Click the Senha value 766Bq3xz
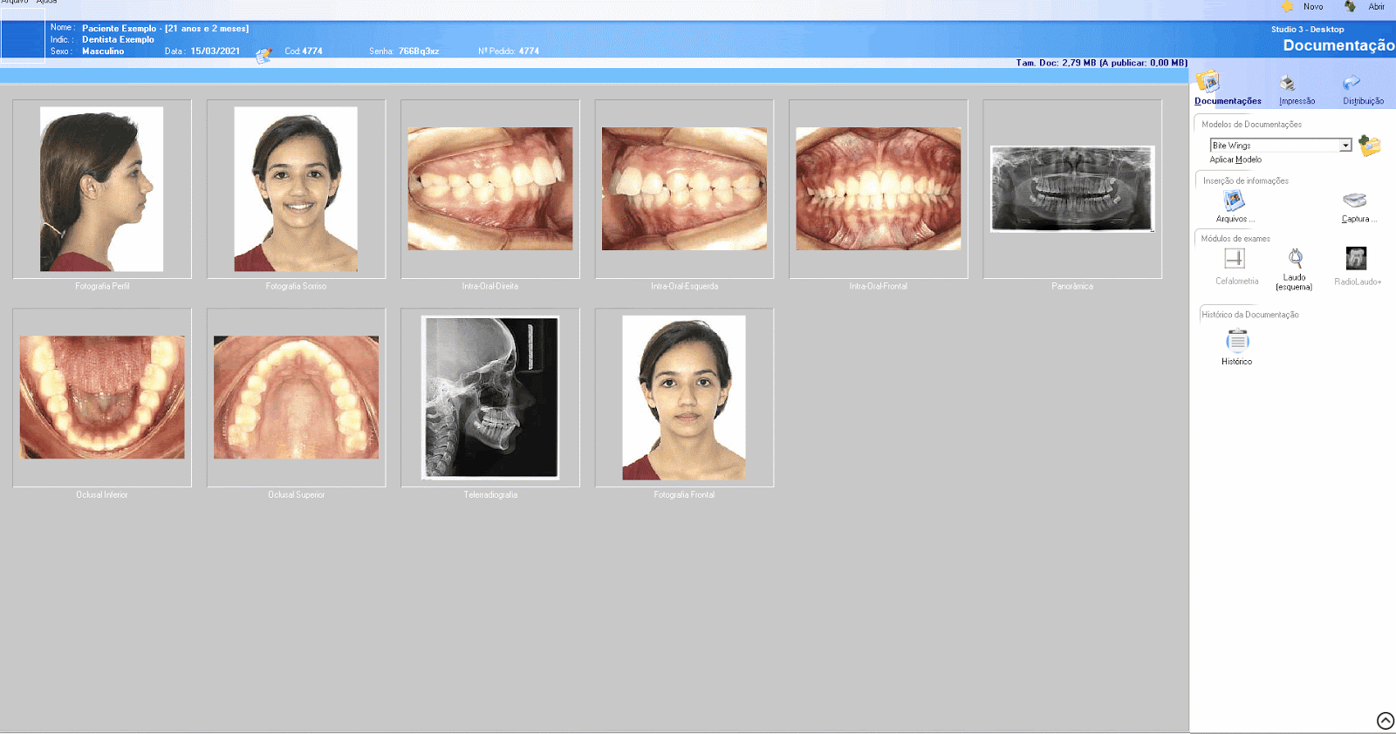The height and width of the screenshot is (734, 1396). (x=419, y=51)
